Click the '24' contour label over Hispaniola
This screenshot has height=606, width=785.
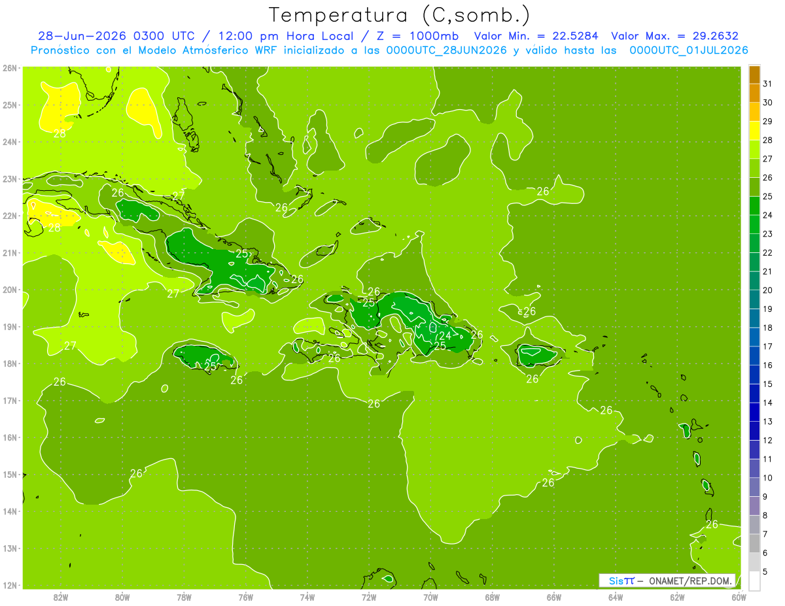[x=445, y=336]
